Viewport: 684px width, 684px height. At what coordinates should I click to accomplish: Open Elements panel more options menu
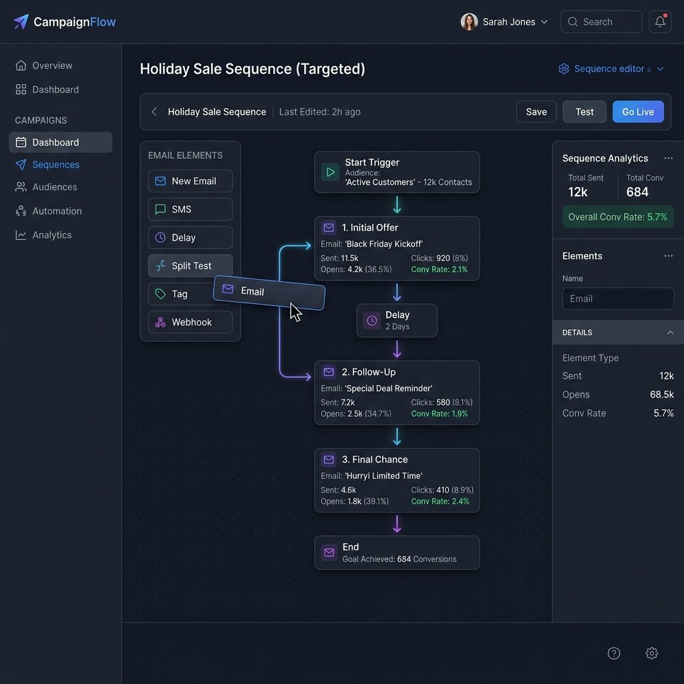668,256
